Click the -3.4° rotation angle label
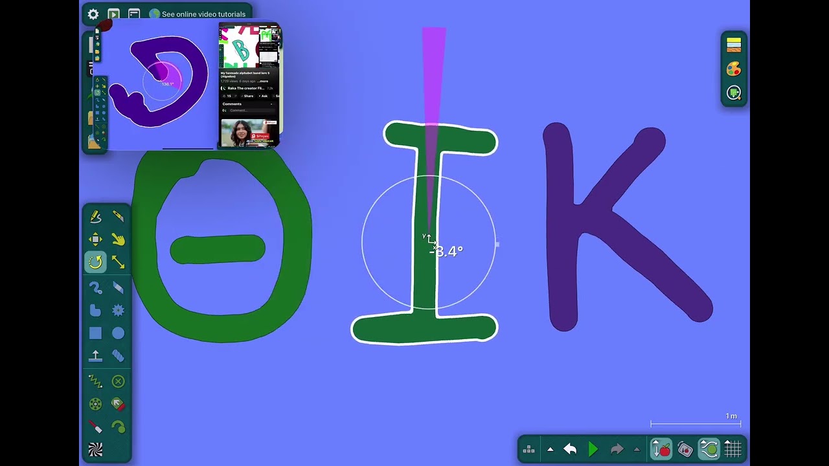 pos(446,251)
